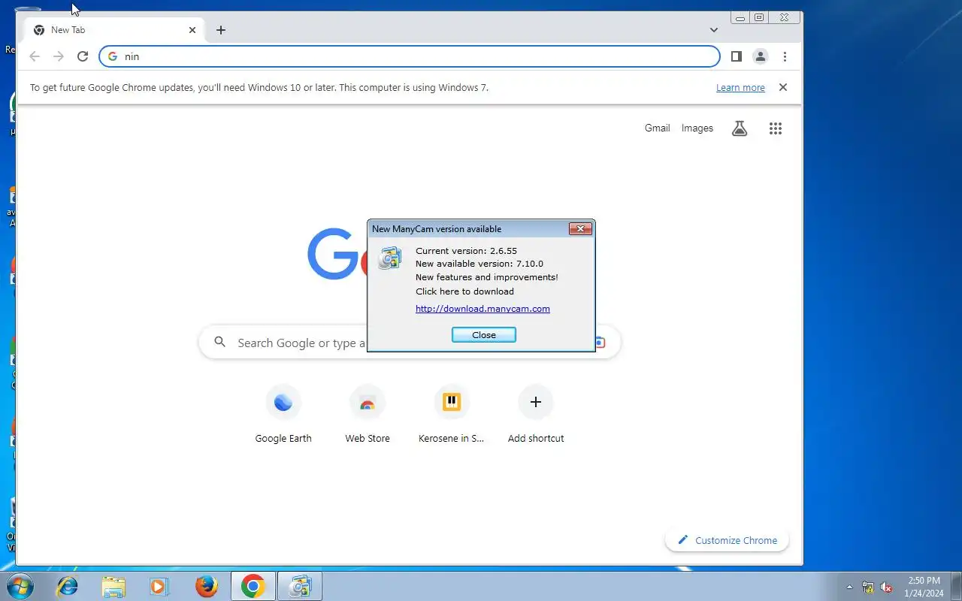
Task: Go back in Chrome's toolbar
Action: pos(35,56)
